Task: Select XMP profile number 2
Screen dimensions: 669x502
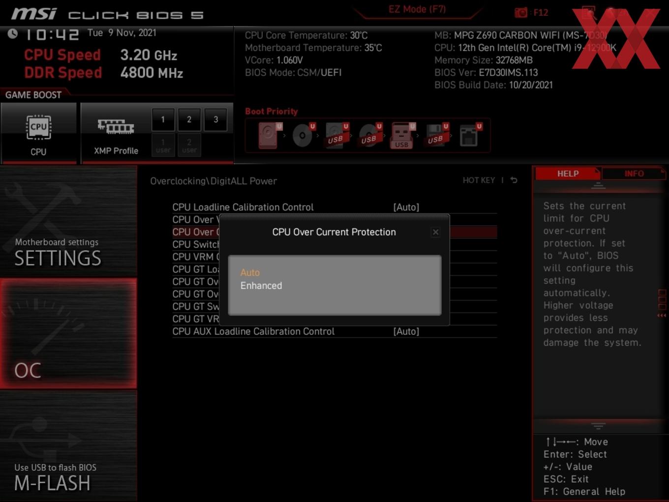Action: coord(189,120)
